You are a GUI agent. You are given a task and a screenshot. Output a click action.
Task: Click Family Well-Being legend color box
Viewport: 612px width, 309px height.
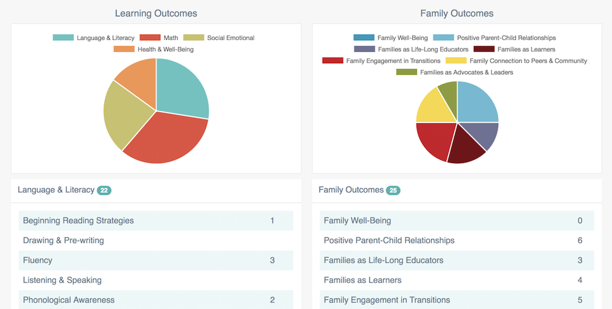click(x=364, y=38)
